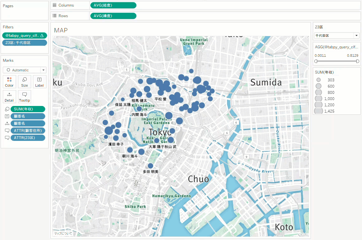
Task: Click the 1,425 size legend item
Action: pos(319,111)
